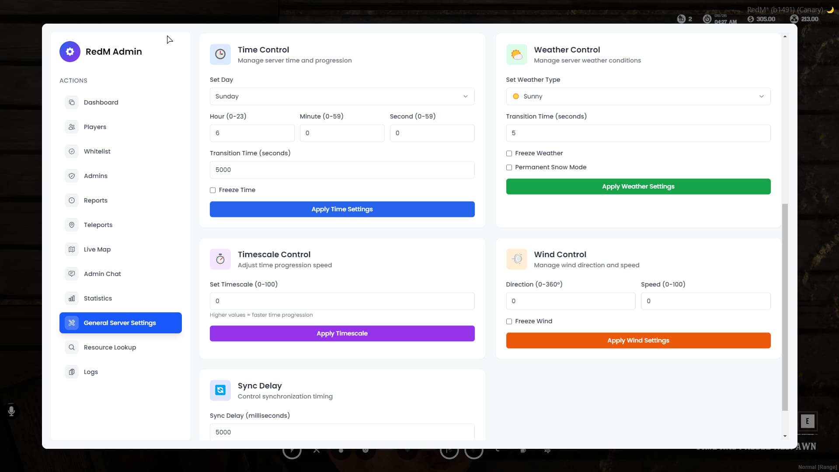Go to the Logs menu item
Viewport: 839px width, 472px height.
coord(91,372)
